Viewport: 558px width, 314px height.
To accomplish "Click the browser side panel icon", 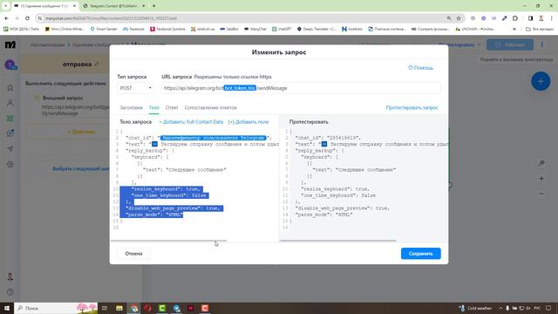I will (531, 18).
